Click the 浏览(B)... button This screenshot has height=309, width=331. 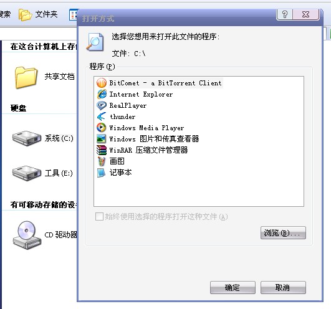coord(283,233)
